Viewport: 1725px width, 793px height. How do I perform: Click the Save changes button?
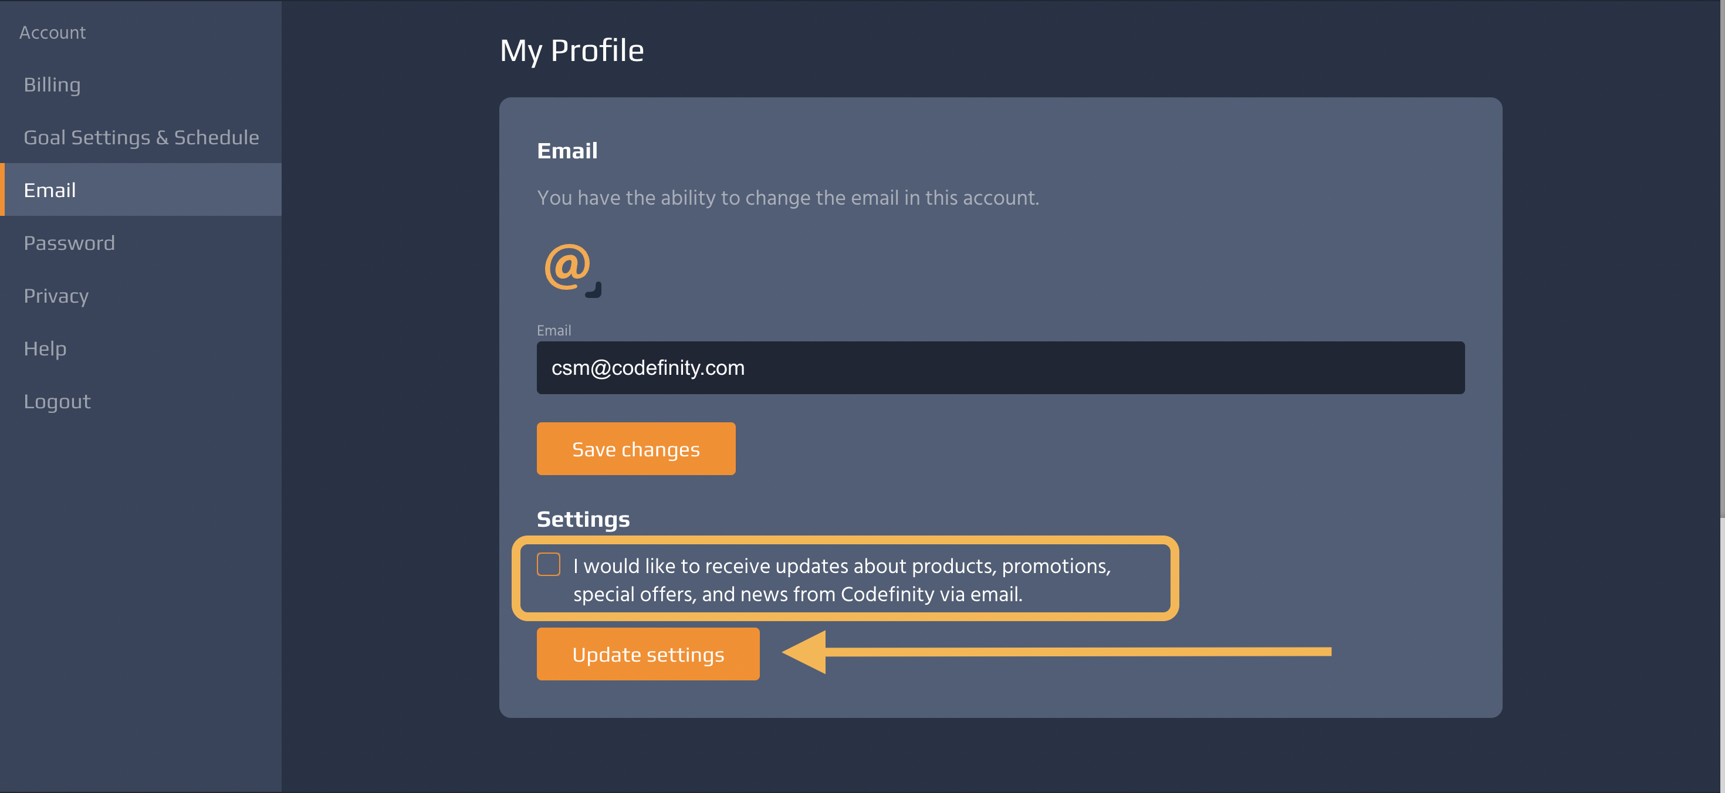pos(635,449)
